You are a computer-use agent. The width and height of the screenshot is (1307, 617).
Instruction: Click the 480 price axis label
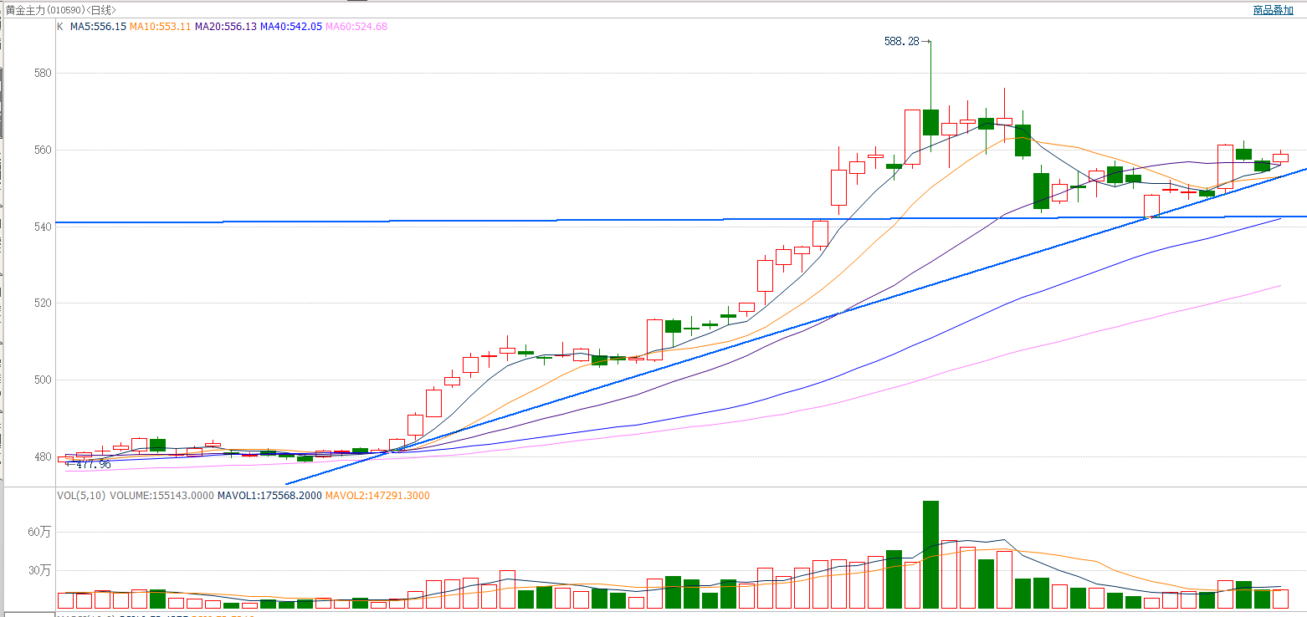click(x=43, y=457)
